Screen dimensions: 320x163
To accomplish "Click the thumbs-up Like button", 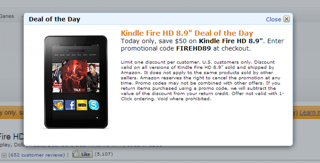I will coord(83,154).
